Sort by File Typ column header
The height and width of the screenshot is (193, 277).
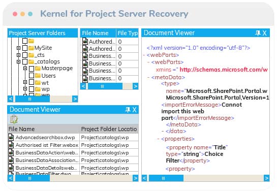point(128,33)
